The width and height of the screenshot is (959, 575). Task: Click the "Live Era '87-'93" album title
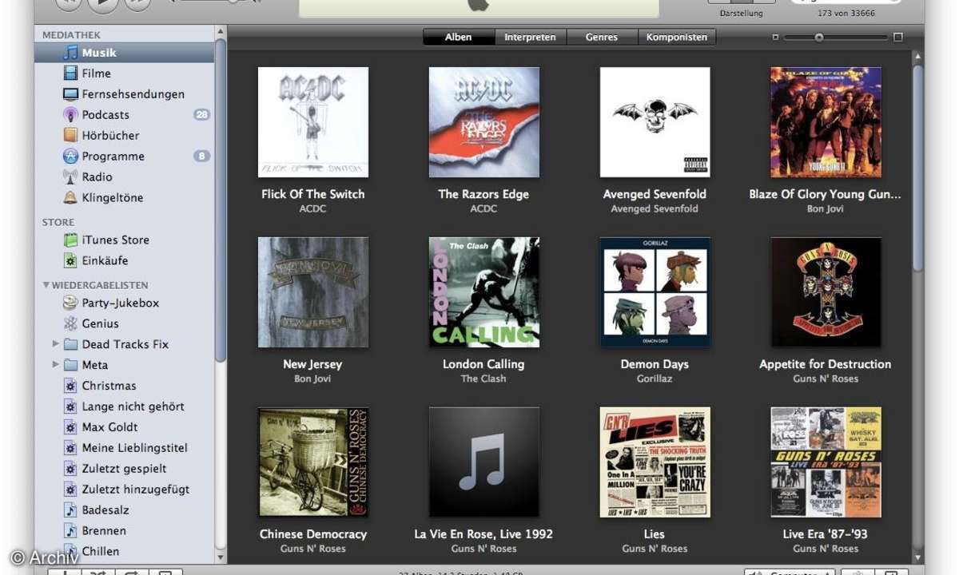tap(826, 534)
